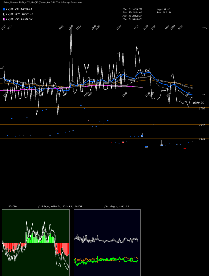Click the Pre L: 1032.00 value

point(132,16)
